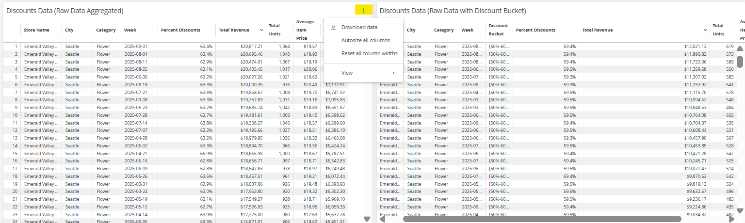Click the Discount Bucket column header
The width and height of the screenshot is (745, 223).
coord(498,30)
